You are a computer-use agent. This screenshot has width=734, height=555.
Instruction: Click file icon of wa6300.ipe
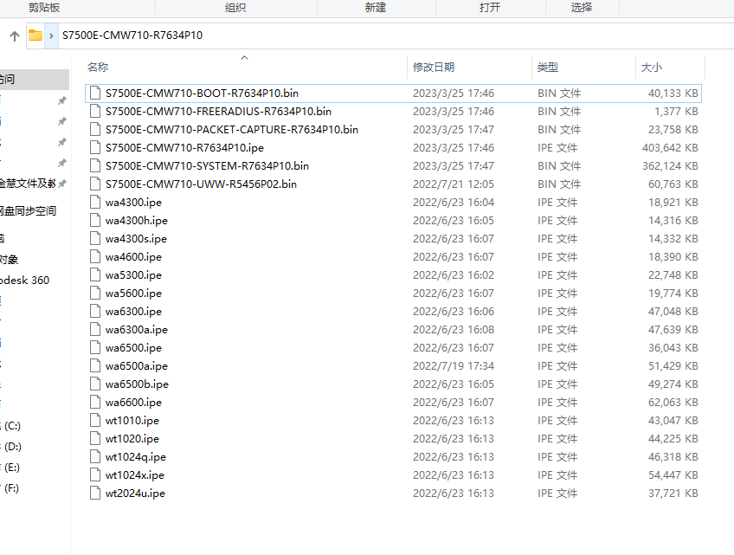95,312
